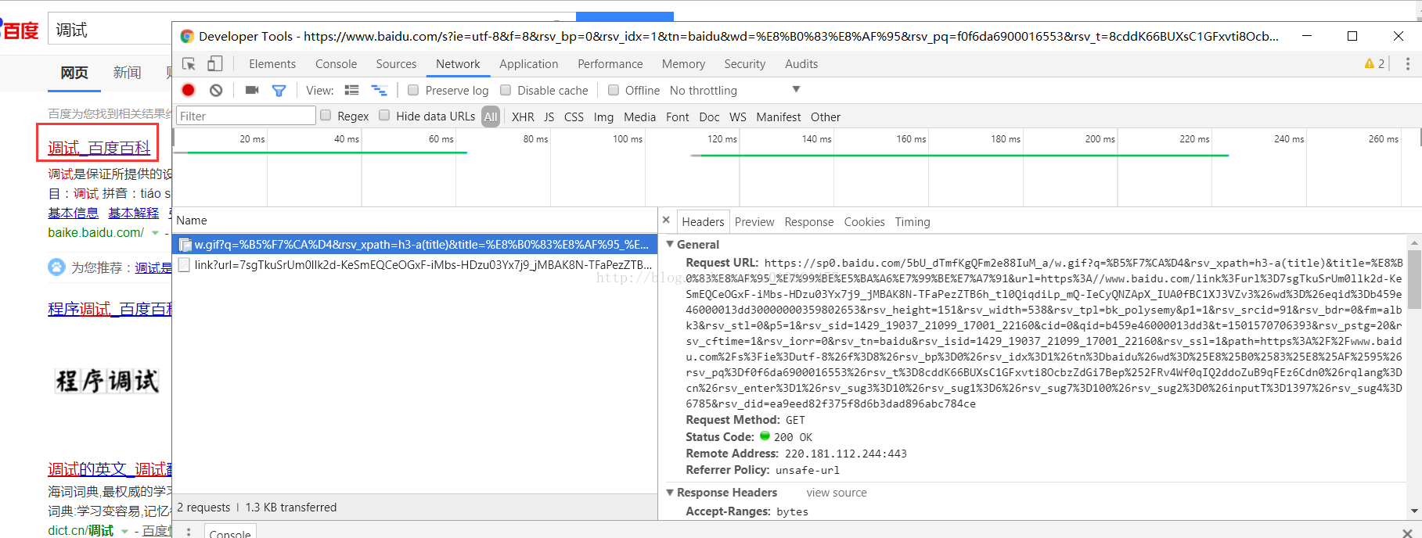
Task: Filter requests by CSS type
Action: click(x=574, y=117)
